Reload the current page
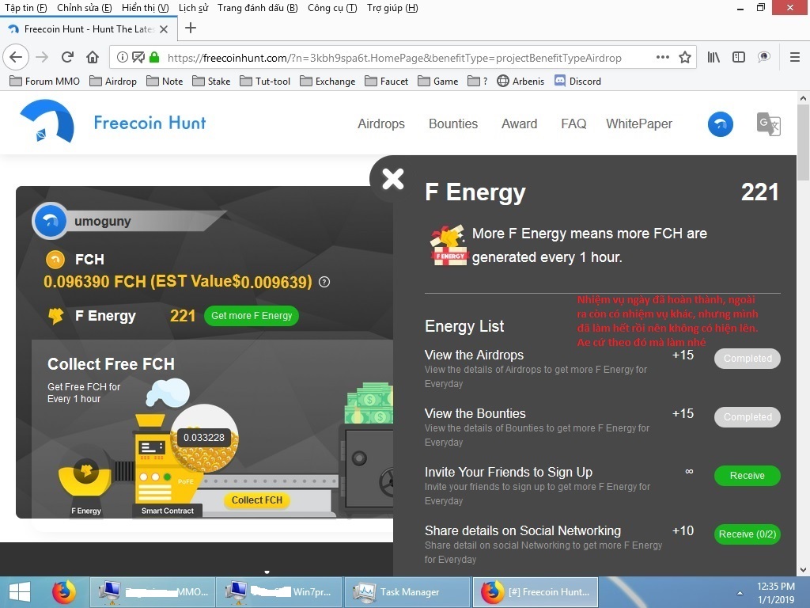This screenshot has width=810, height=608. click(x=67, y=57)
